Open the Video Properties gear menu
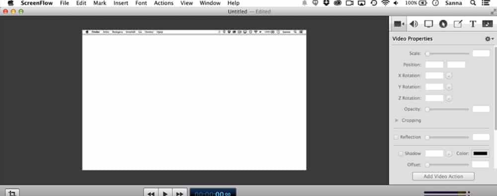497x196 pixels. click(x=489, y=39)
